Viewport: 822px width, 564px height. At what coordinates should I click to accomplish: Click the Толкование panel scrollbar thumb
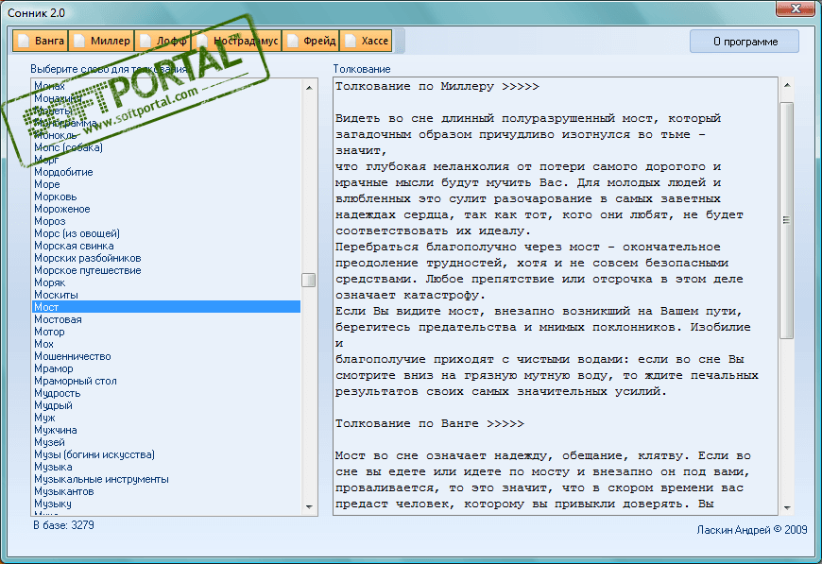[x=786, y=221]
